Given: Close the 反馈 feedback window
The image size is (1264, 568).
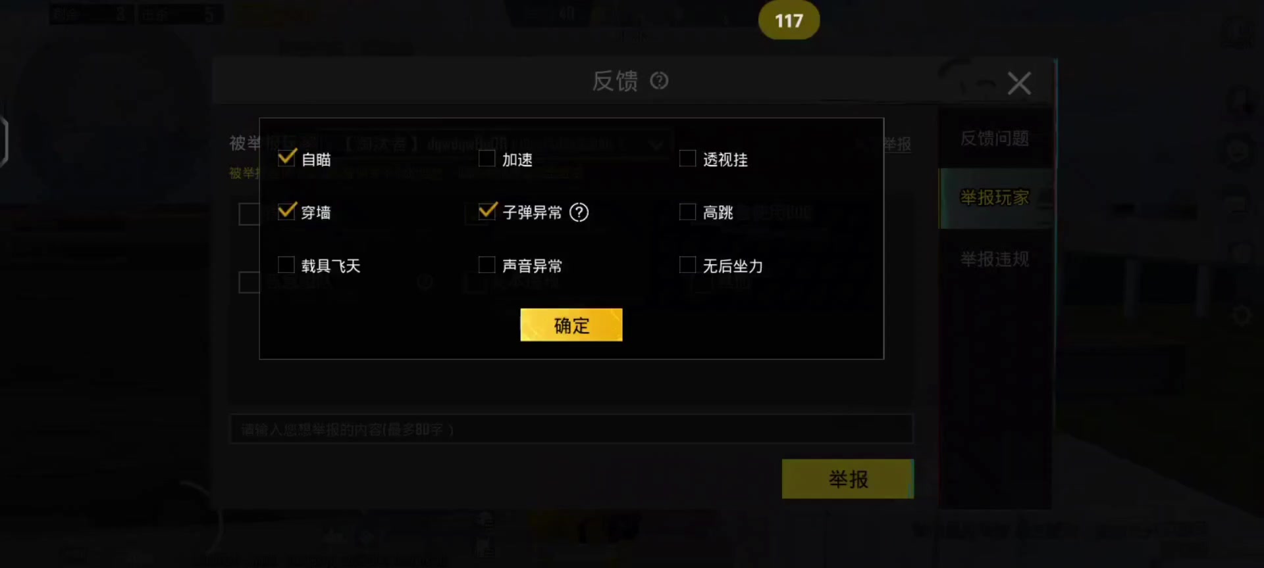Looking at the screenshot, I should (x=1019, y=83).
